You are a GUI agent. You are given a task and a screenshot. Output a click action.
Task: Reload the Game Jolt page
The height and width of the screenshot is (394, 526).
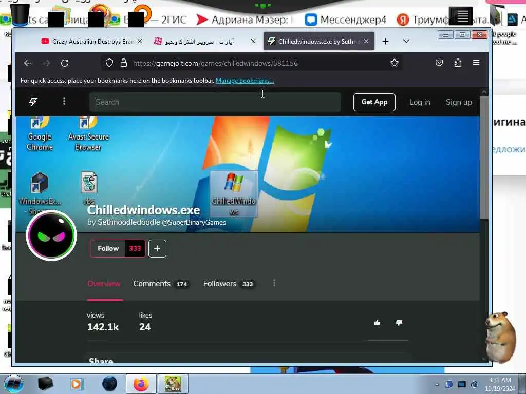[65, 63]
